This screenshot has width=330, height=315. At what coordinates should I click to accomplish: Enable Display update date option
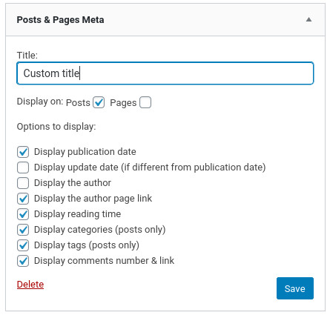23,168
